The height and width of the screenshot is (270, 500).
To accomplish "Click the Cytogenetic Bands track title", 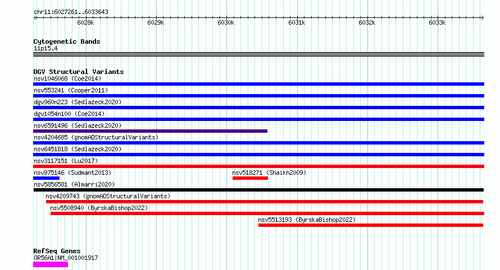I will (67, 41).
